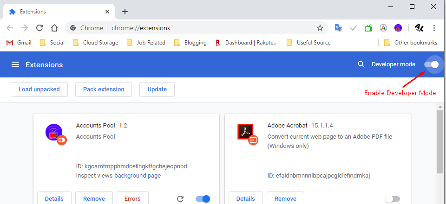Open the Useful Source bookmarks folder
This screenshot has width=446, height=204.
pos(308,43)
